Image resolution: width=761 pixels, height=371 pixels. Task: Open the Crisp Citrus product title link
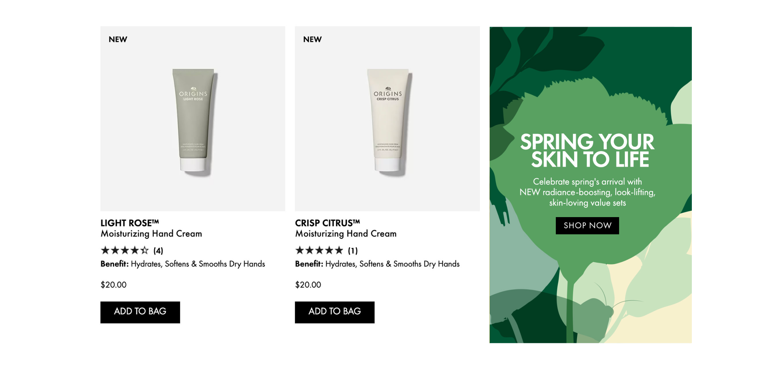328,223
